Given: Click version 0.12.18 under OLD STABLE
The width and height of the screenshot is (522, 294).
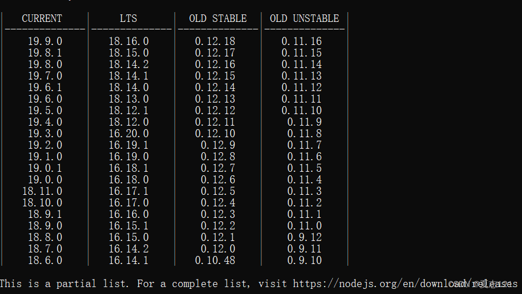Looking at the screenshot, I should (215, 42).
